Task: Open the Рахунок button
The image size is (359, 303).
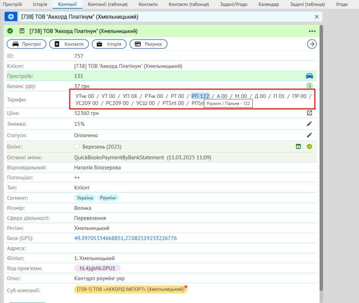Action: coord(148,44)
